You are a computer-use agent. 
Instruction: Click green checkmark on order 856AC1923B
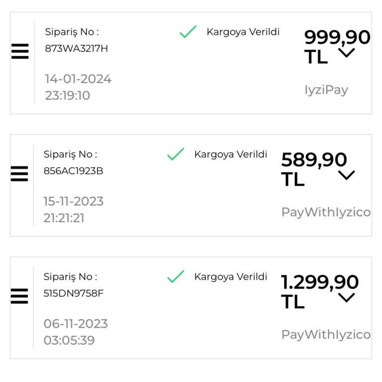pyautogui.click(x=176, y=154)
